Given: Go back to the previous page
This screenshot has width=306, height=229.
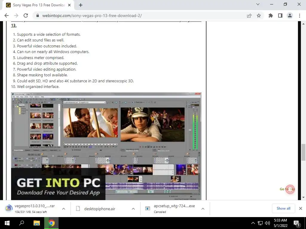Looking at the screenshot, I should point(7,16).
